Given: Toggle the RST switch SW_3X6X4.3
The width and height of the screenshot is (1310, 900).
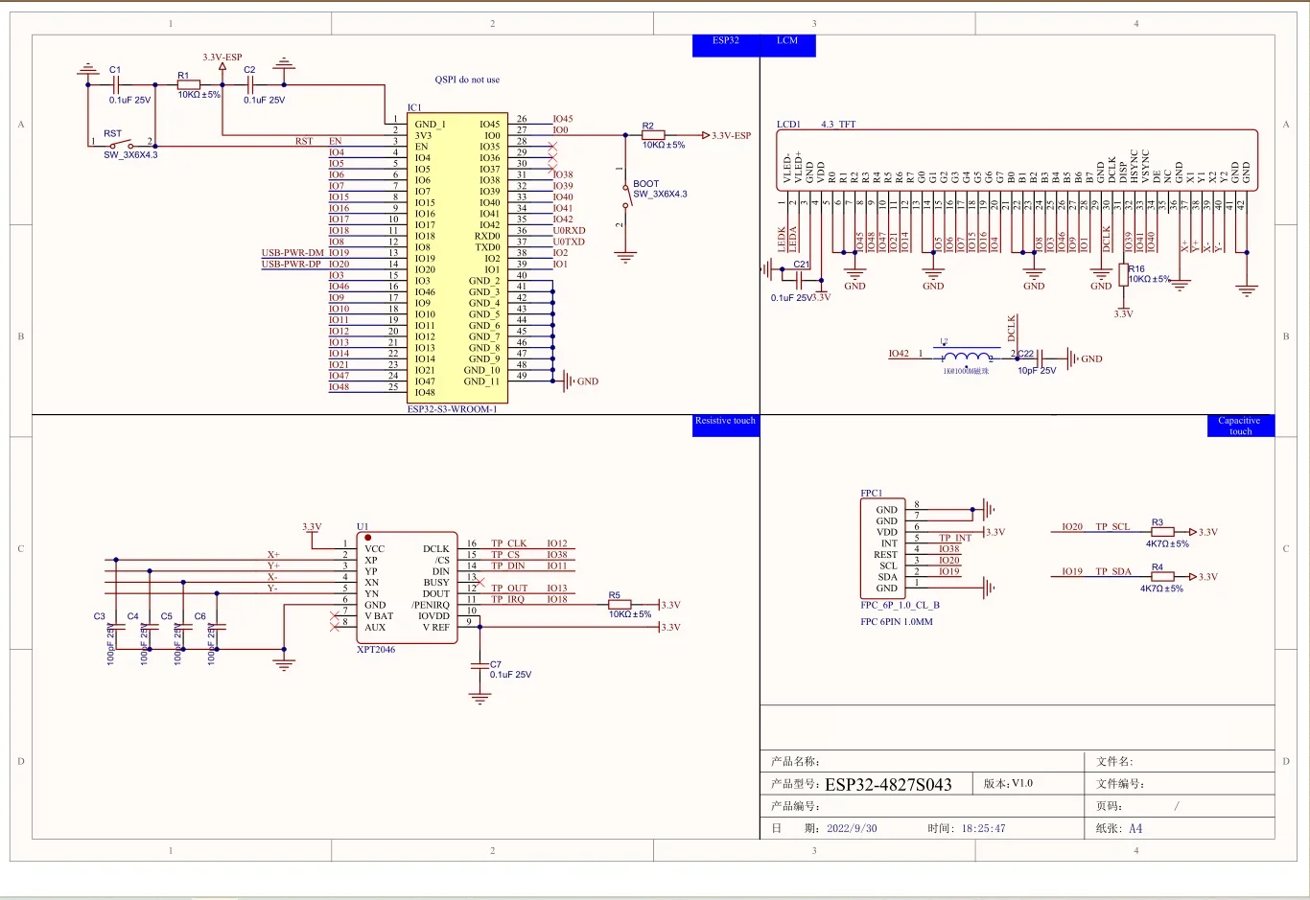Looking at the screenshot, I should [121, 147].
